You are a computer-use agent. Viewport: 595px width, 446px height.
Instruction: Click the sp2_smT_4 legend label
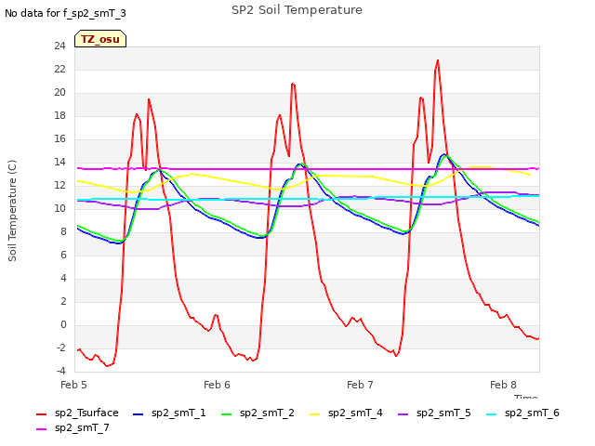pos(355,413)
